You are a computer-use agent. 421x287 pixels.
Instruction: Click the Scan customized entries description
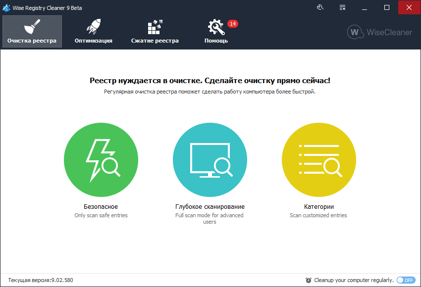318,215
